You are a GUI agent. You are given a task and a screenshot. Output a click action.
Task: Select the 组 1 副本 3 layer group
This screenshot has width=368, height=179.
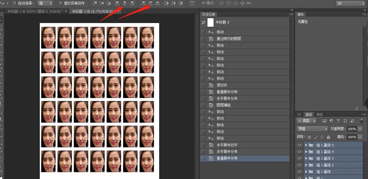pyautogui.click(x=333, y=158)
